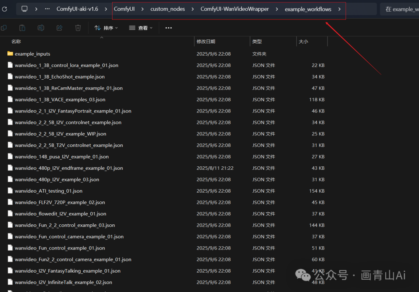Click file icon of wanvideo_2_2_5B_I2V_example_WIP.json
Viewport: 419px width, 292px height.
pyautogui.click(x=10, y=134)
